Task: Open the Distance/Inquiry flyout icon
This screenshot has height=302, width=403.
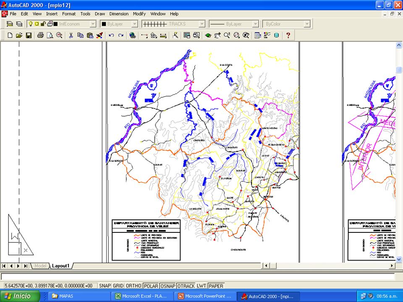Action: point(163,35)
